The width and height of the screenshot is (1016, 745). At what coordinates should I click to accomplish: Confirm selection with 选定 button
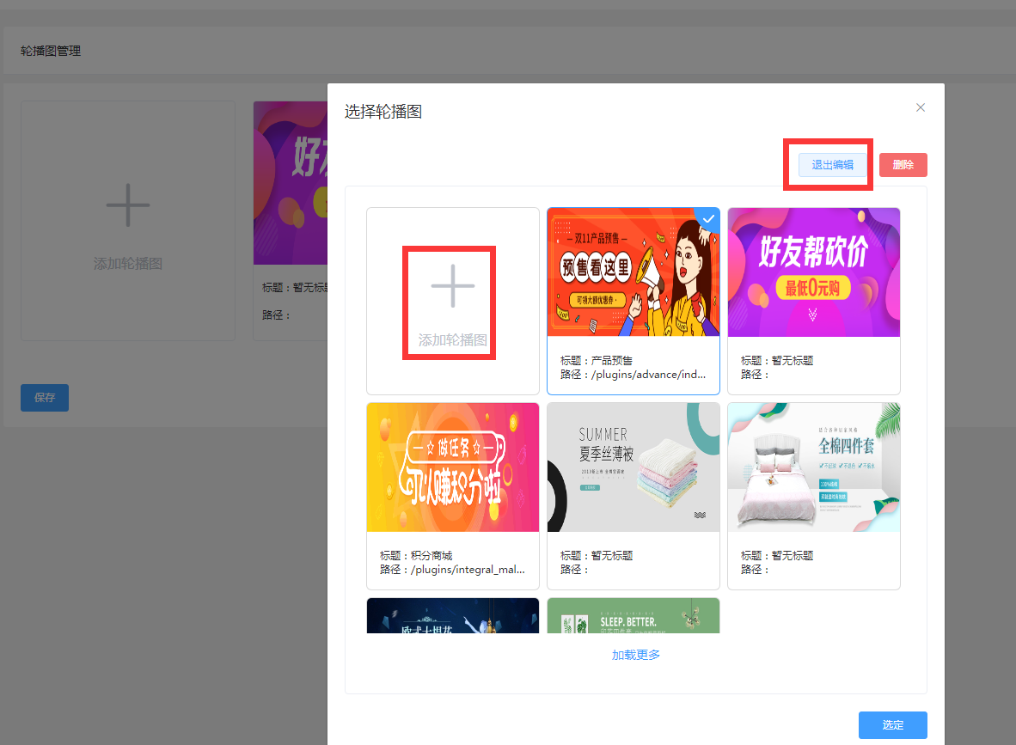pos(892,725)
